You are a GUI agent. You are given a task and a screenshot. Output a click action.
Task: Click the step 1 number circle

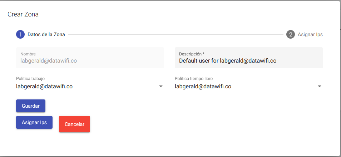coord(20,35)
